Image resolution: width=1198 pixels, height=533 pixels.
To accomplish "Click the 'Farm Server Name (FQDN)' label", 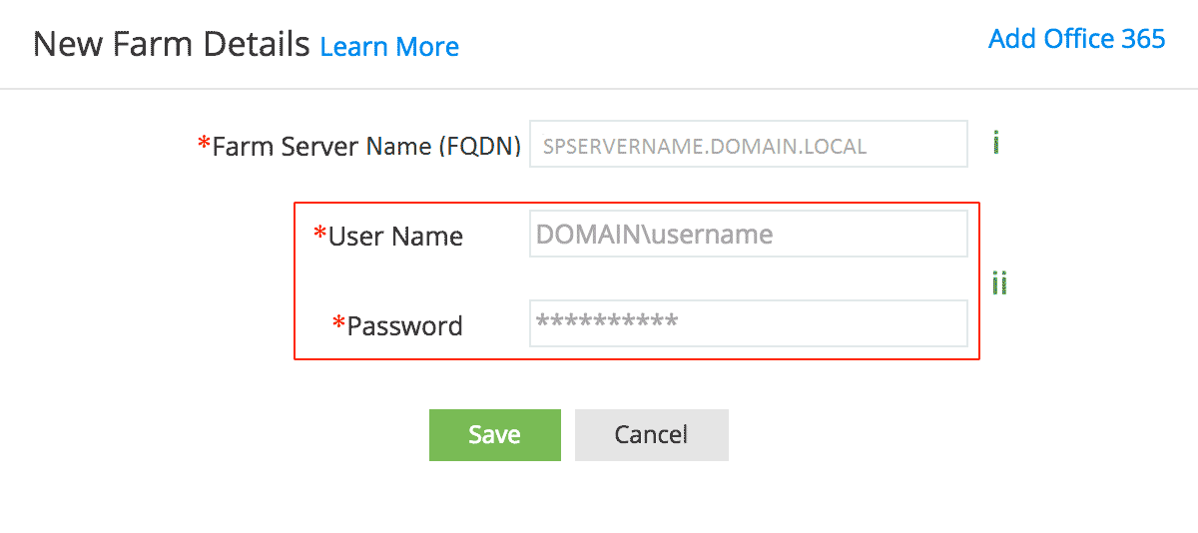I will [x=366, y=147].
